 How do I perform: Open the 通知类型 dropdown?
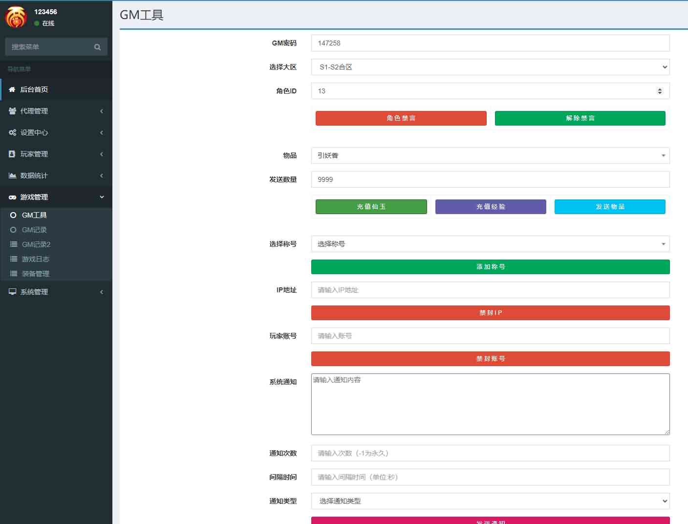click(x=490, y=501)
